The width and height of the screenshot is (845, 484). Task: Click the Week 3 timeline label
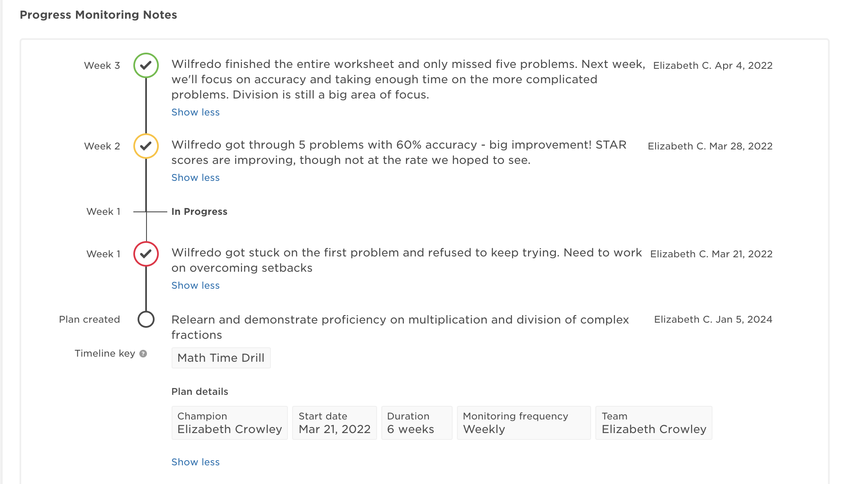[x=102, y=65]
